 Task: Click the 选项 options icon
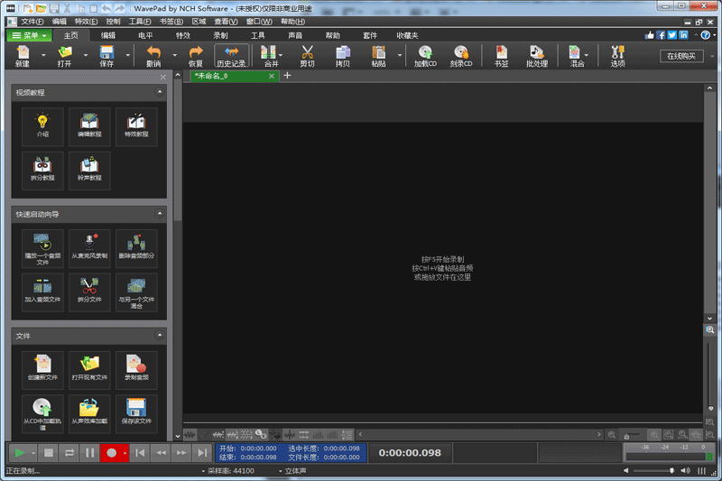coord(617,56)
